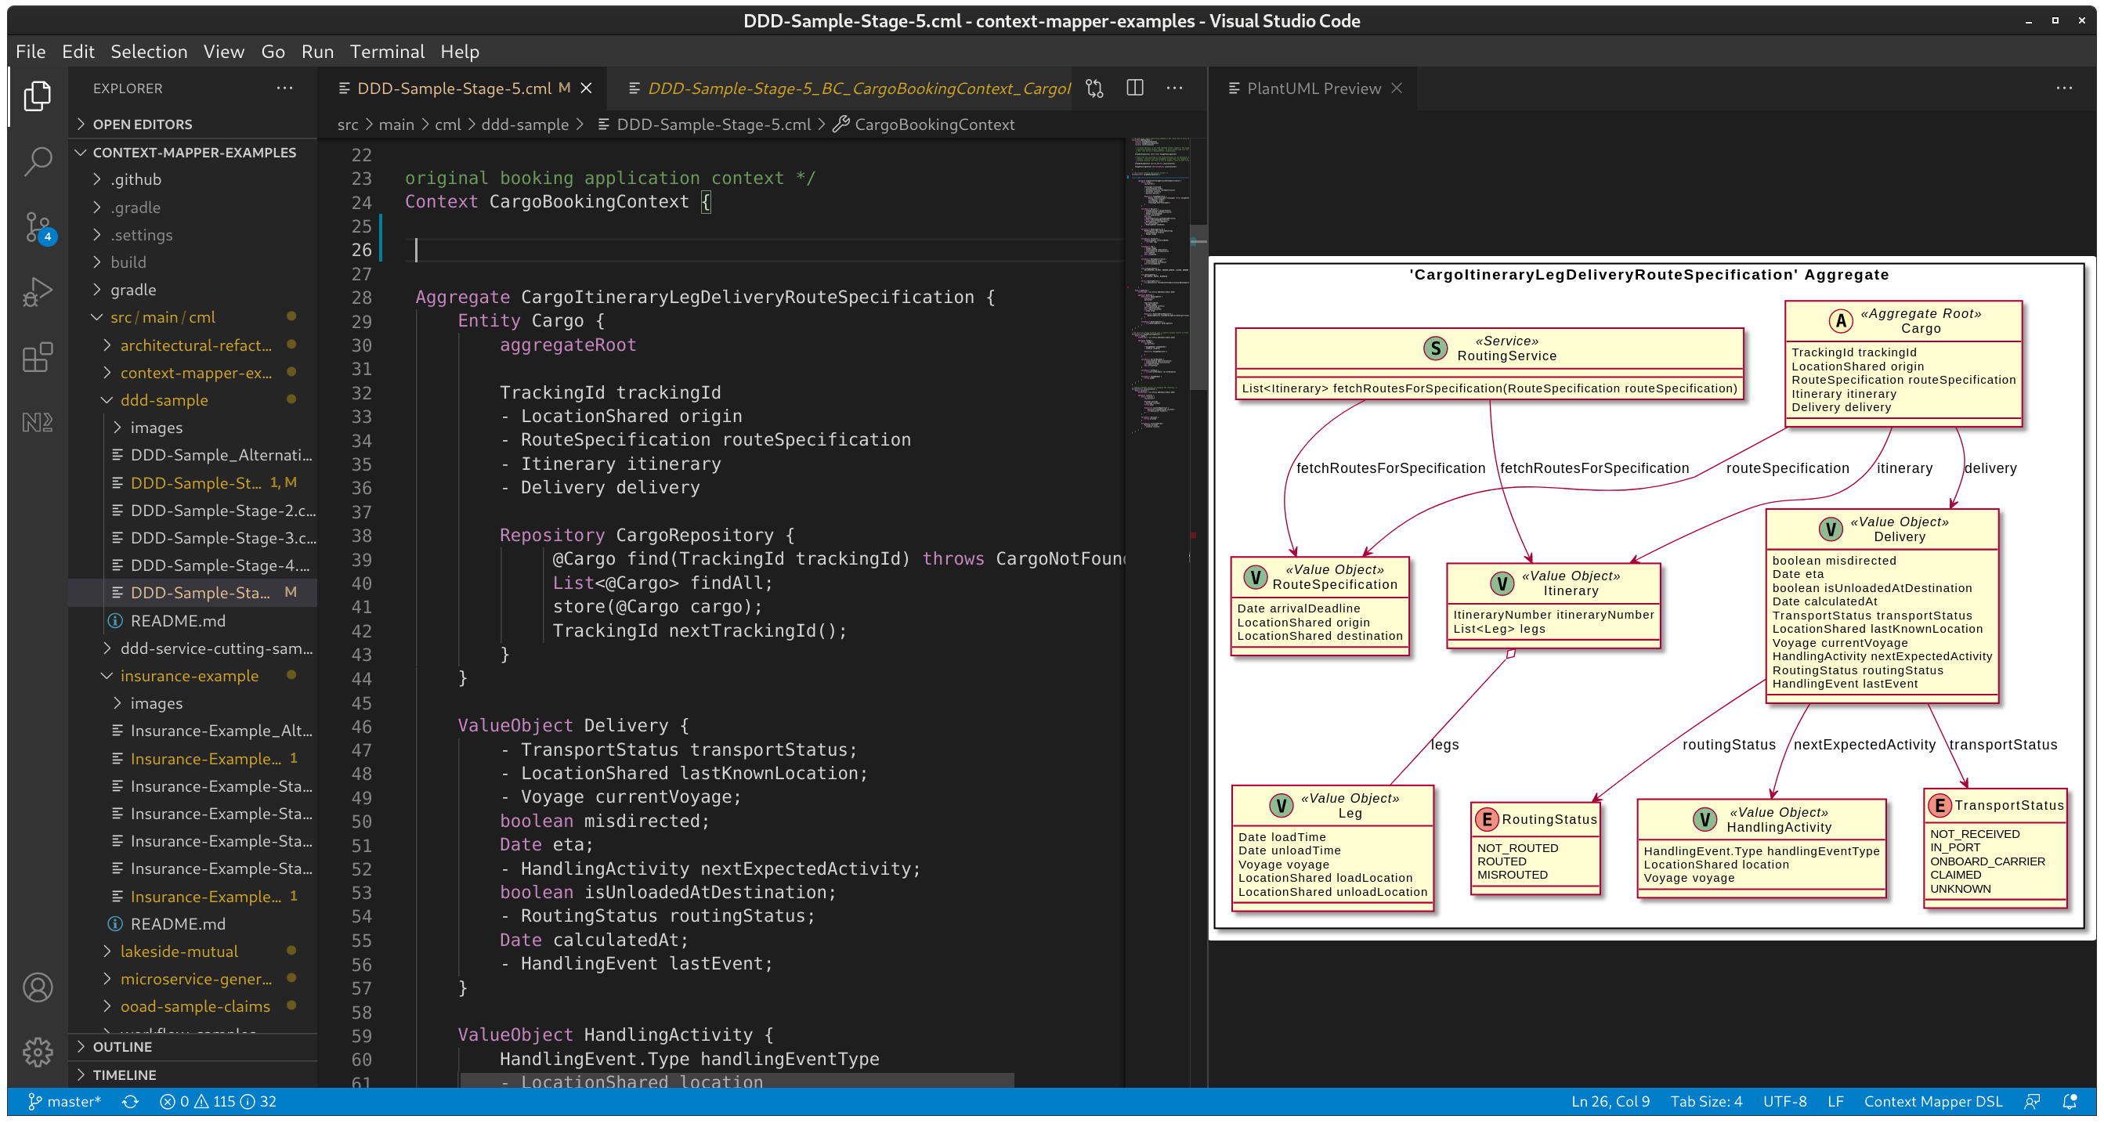Image resolution: width=2104 pixels, height=1123 pixels.
Task: Split the editor to the right
Action: click(x=1134, y=88)
